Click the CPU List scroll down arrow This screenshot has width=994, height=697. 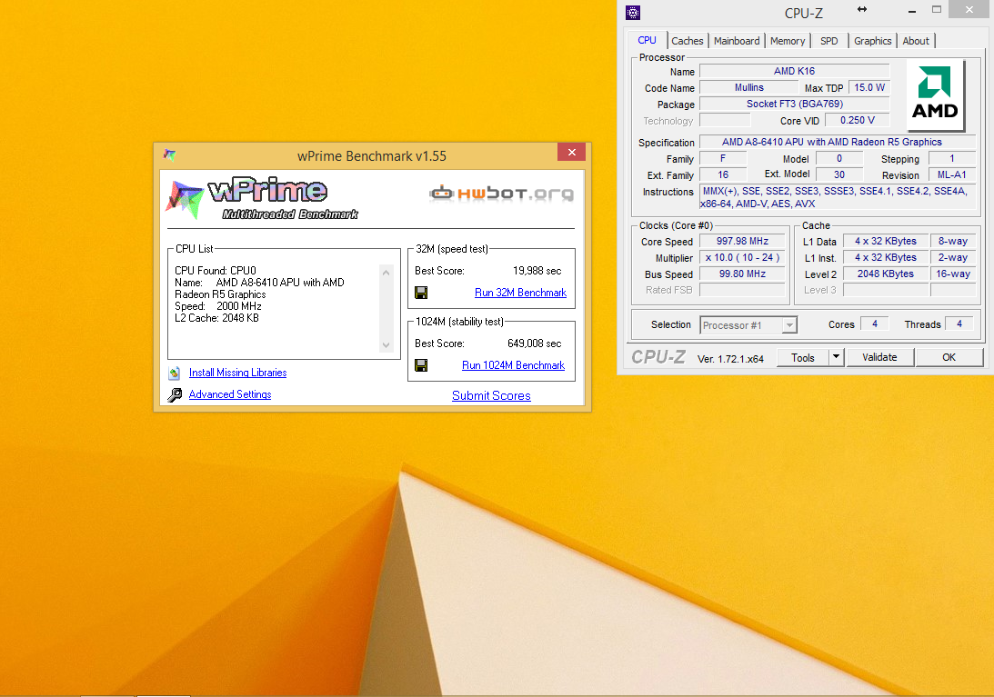(387, 345)
